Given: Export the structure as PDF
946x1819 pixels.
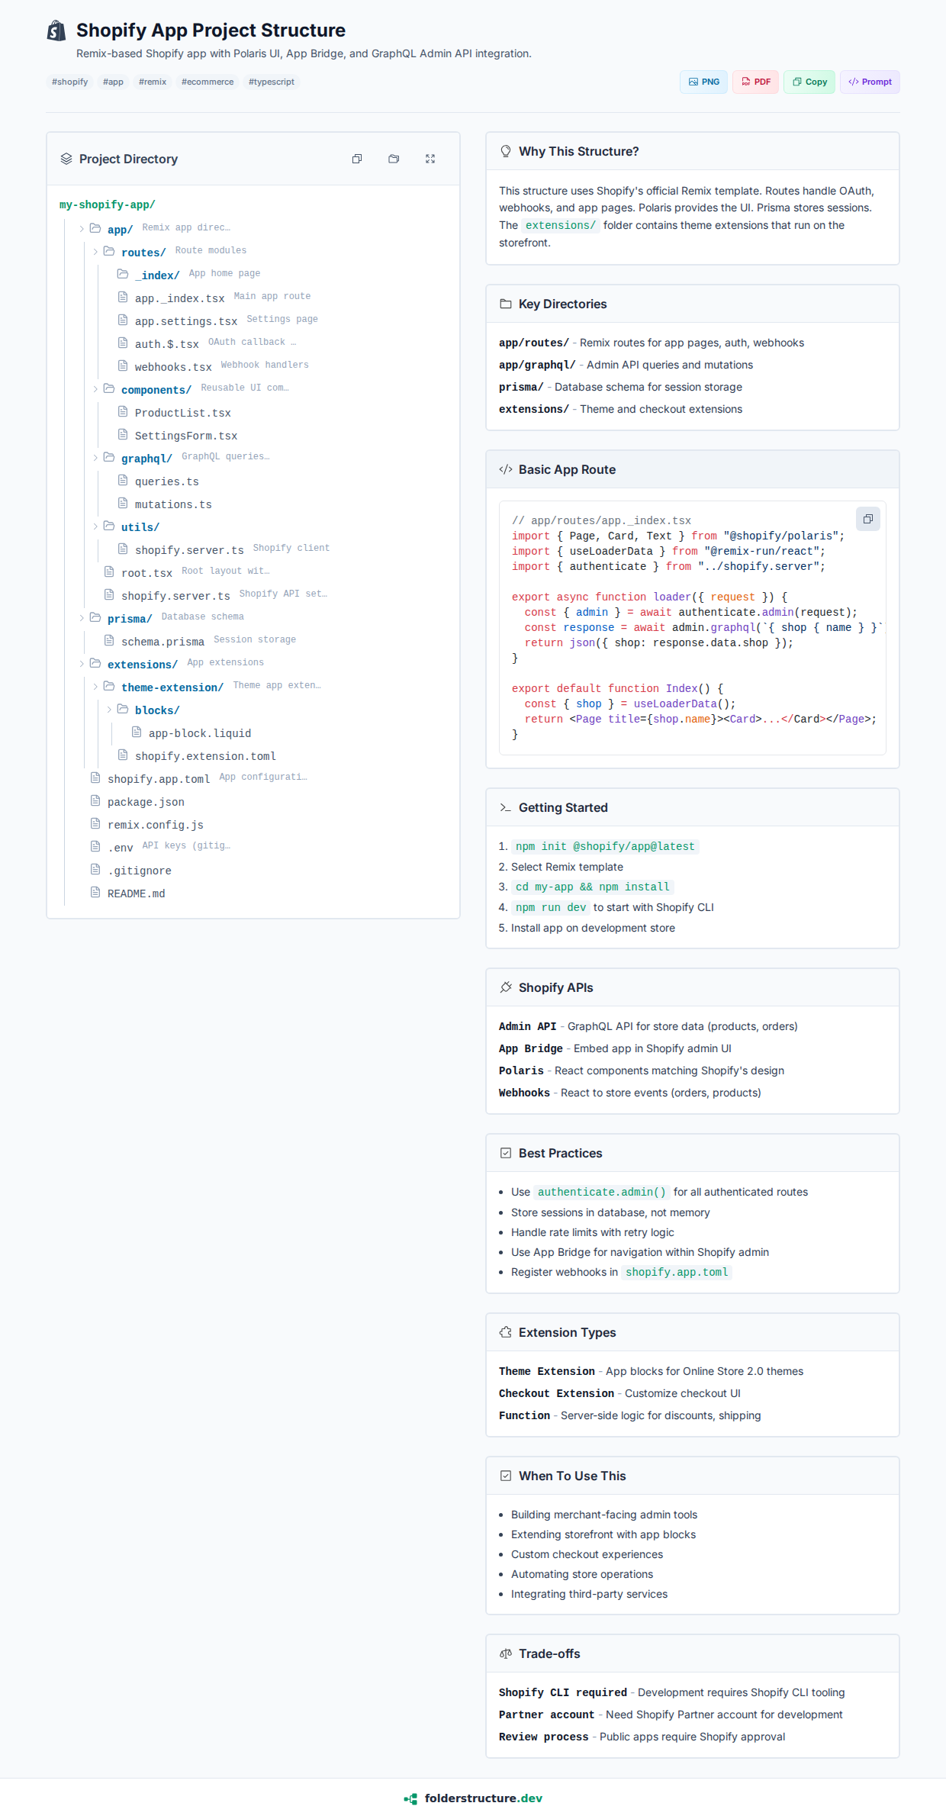Looking at the screenshot, I should pos(755,82).
